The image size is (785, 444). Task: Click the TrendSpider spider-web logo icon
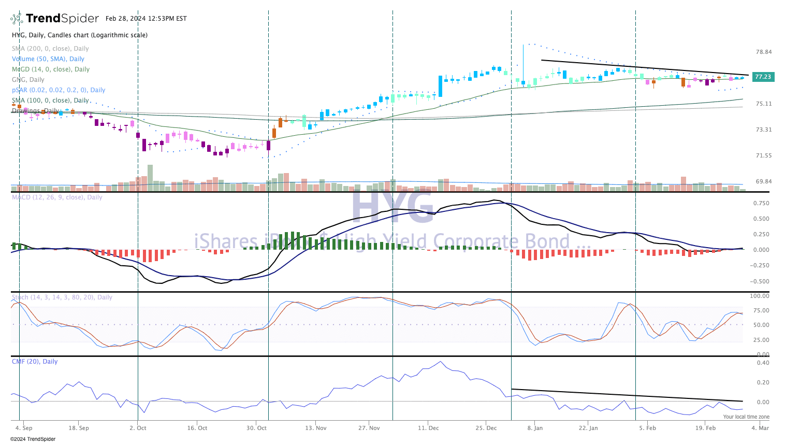point(17,19)
